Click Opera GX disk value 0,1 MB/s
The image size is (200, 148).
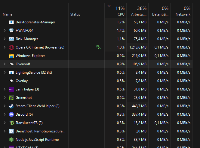point(161,47)
